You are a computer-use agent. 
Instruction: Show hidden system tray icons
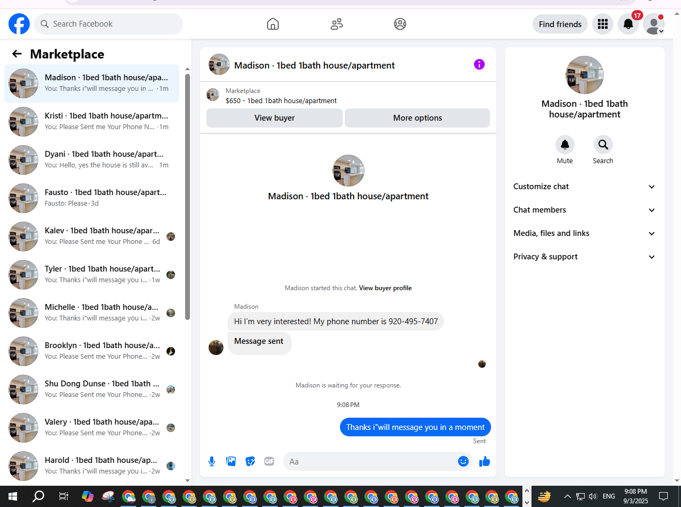pos(567,496)
